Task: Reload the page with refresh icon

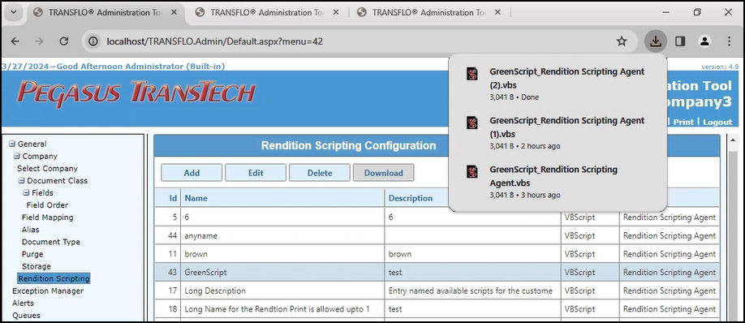Action: 63,41
